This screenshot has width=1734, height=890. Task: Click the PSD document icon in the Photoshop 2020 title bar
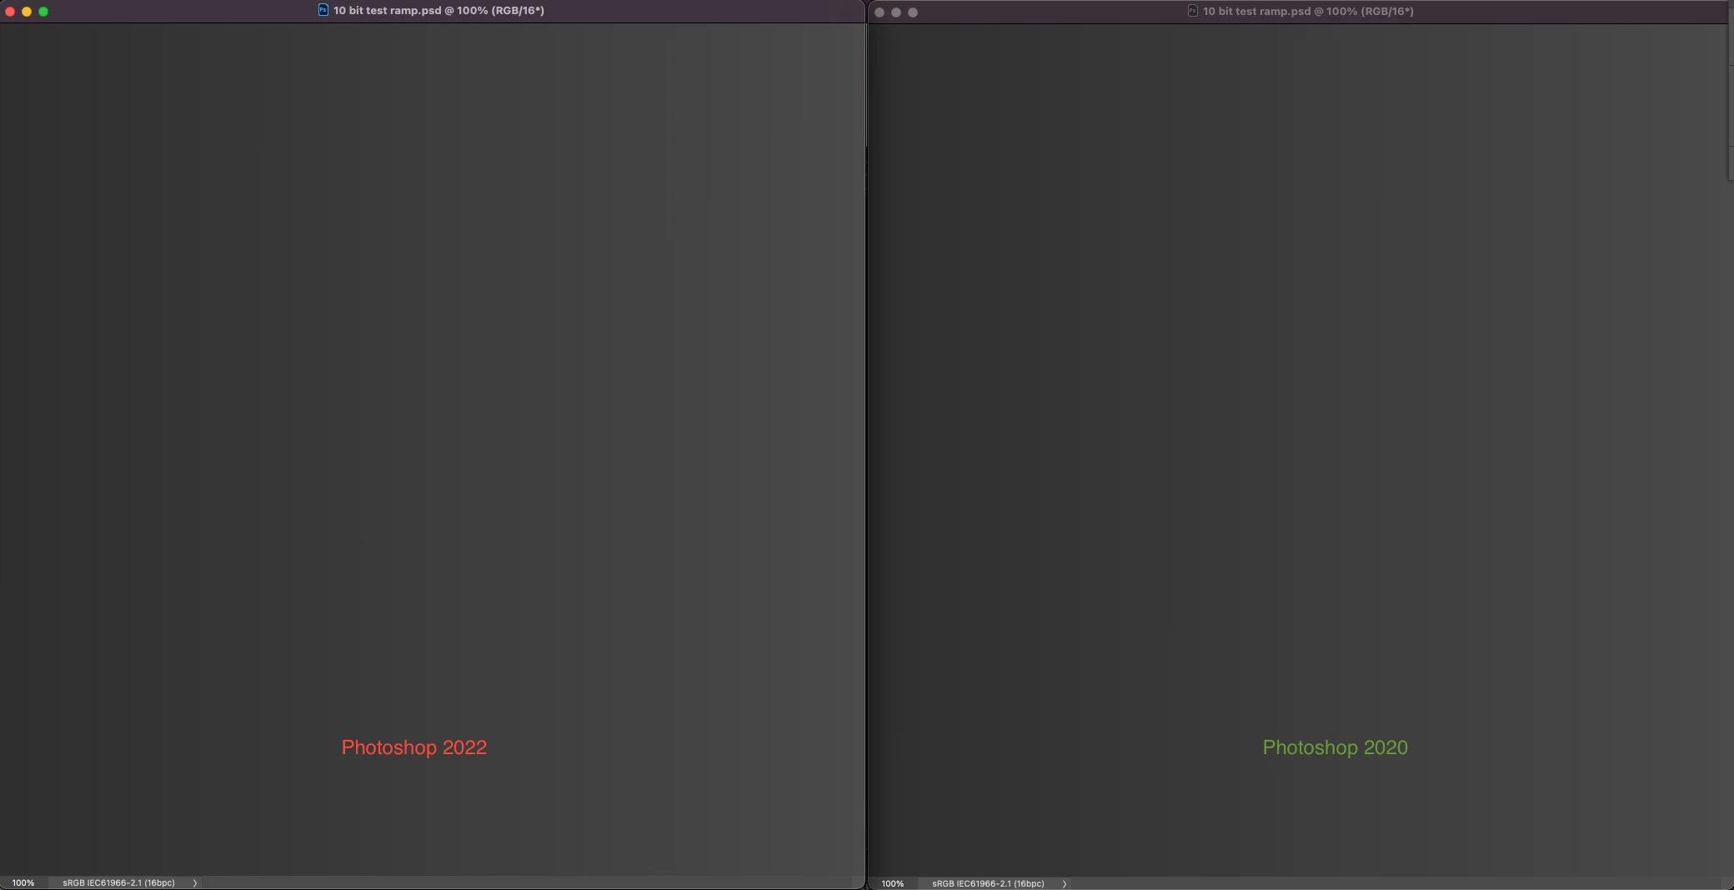(x=1192, y=11)
